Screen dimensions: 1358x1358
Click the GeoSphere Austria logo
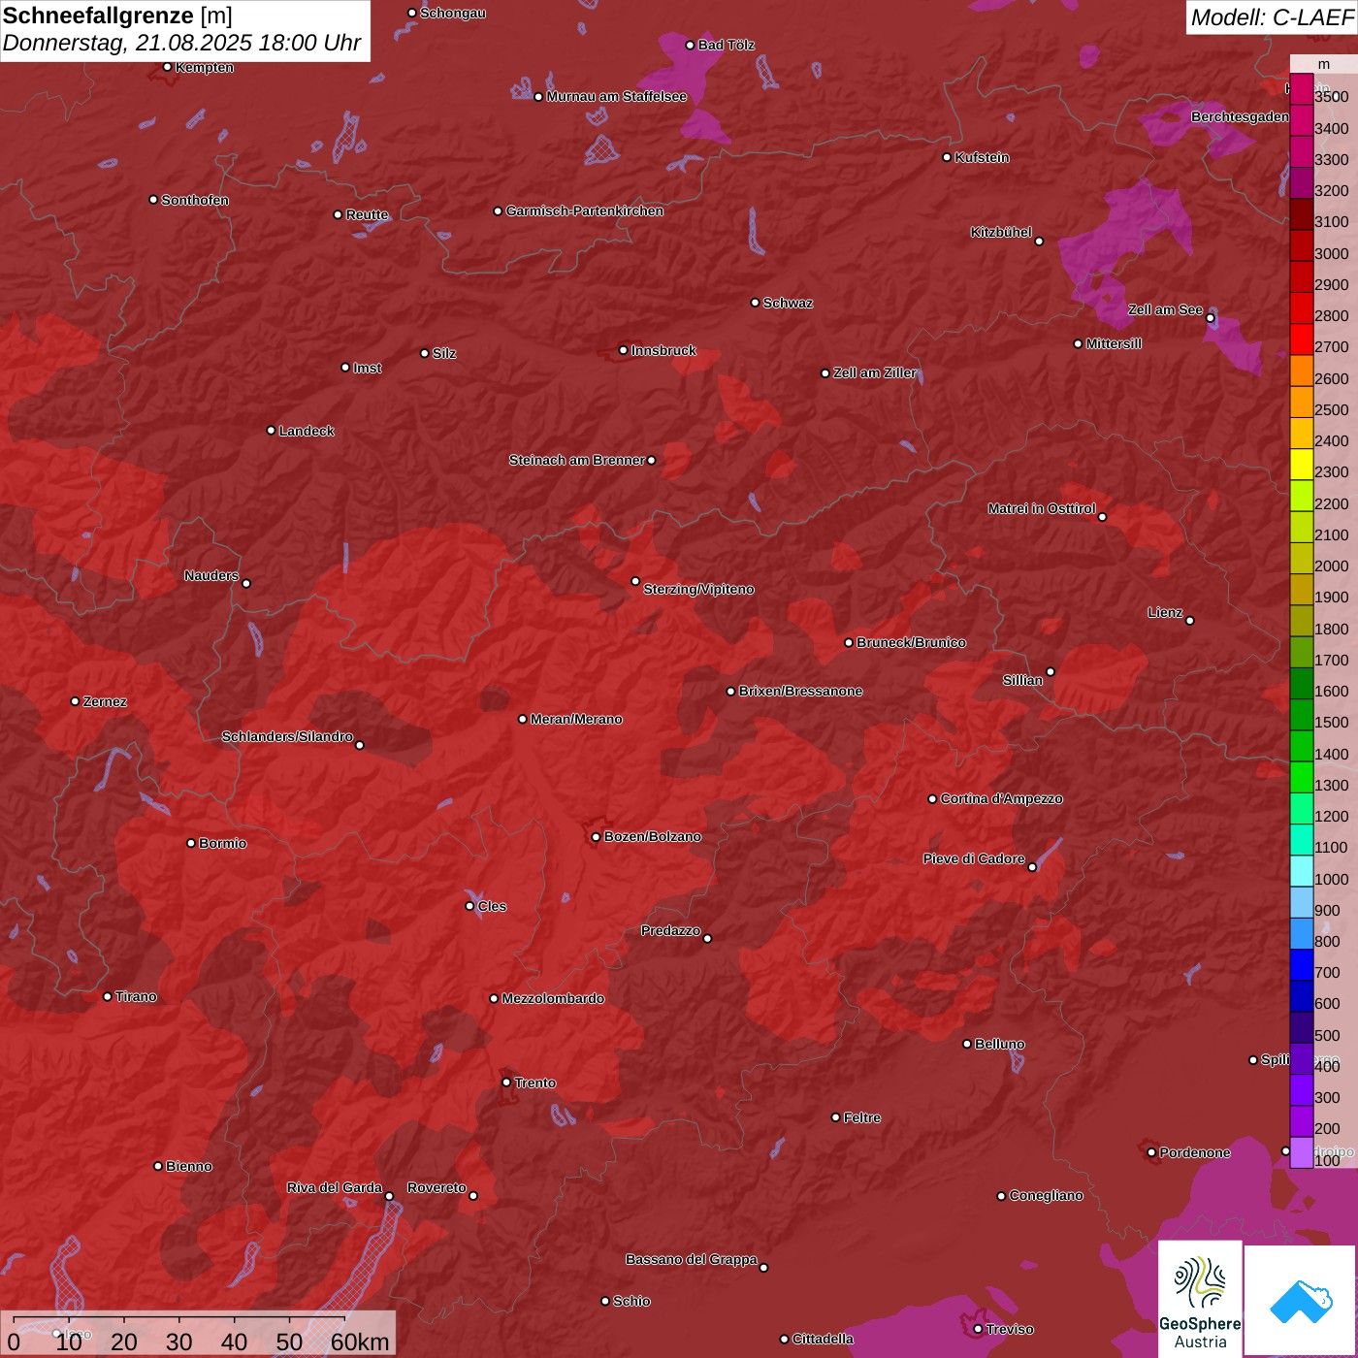click(1200, 1299)
